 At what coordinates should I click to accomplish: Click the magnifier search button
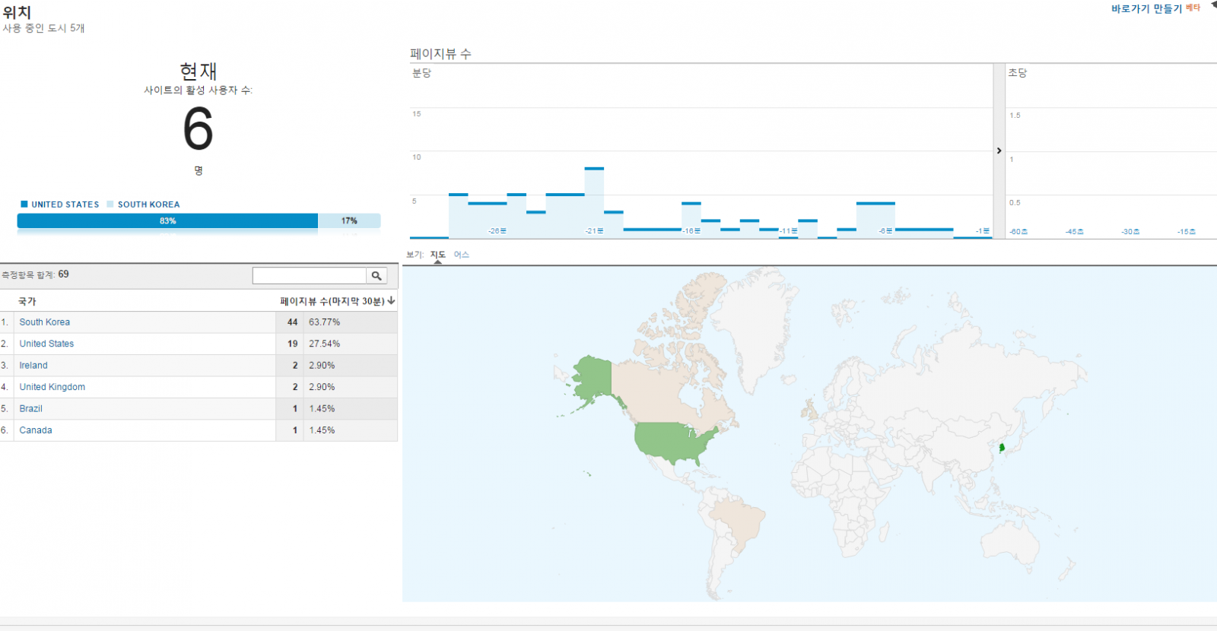click(377, 276)
